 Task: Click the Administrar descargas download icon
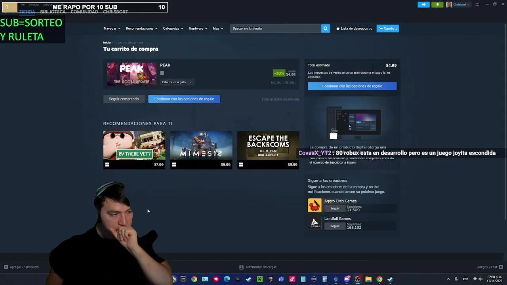[x=241, y=267]
